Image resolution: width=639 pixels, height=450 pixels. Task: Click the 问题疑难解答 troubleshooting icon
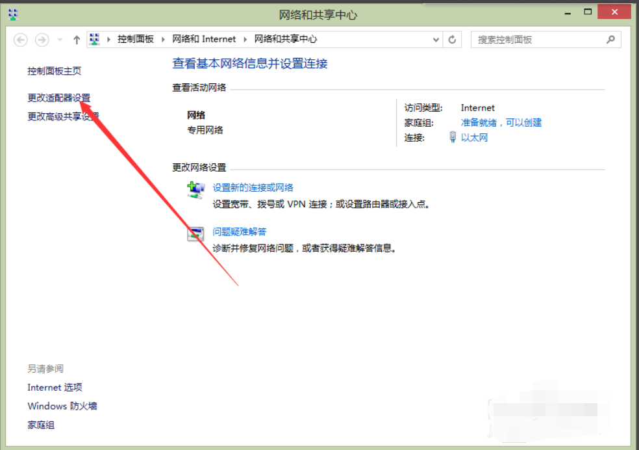[x=195, y=233]
